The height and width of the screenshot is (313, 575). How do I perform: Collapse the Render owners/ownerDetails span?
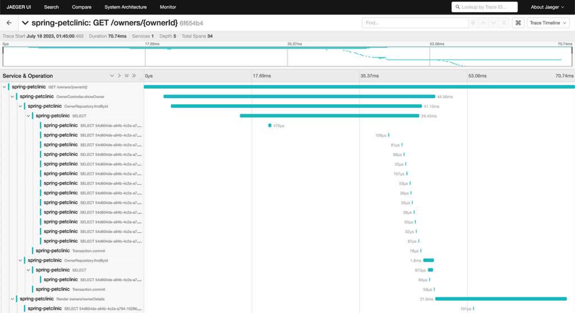coord(12,299)
